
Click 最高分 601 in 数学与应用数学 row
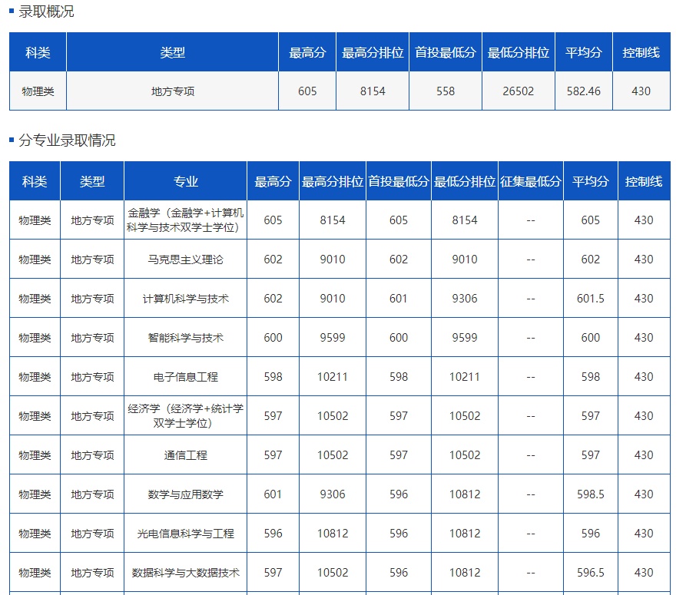pos(273,494)
